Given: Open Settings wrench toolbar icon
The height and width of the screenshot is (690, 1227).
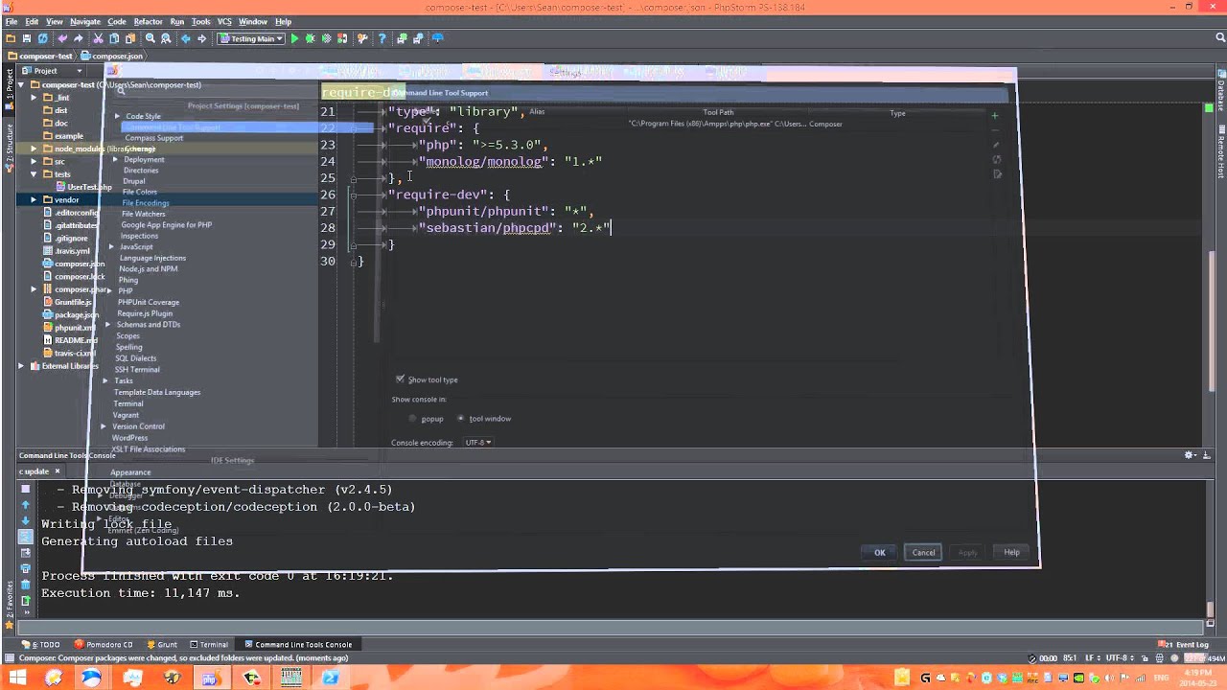Looking at the screenshot, I should coord(362,38).
